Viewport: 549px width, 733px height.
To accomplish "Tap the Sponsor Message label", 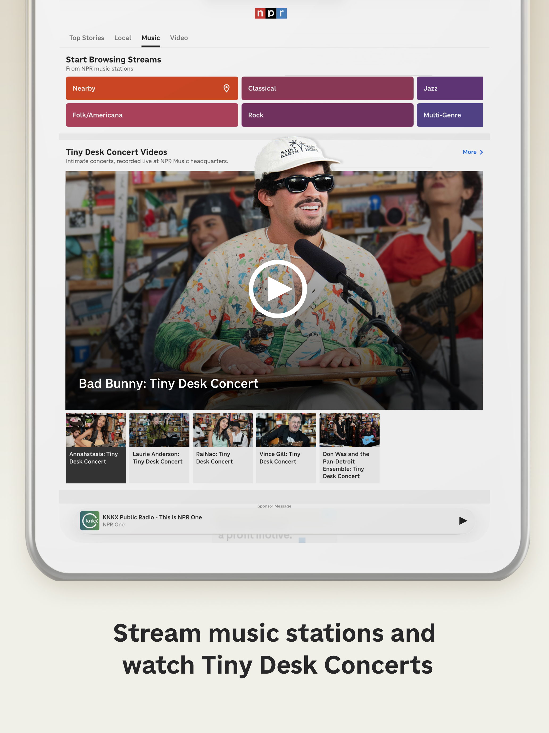I will [274, 506].
